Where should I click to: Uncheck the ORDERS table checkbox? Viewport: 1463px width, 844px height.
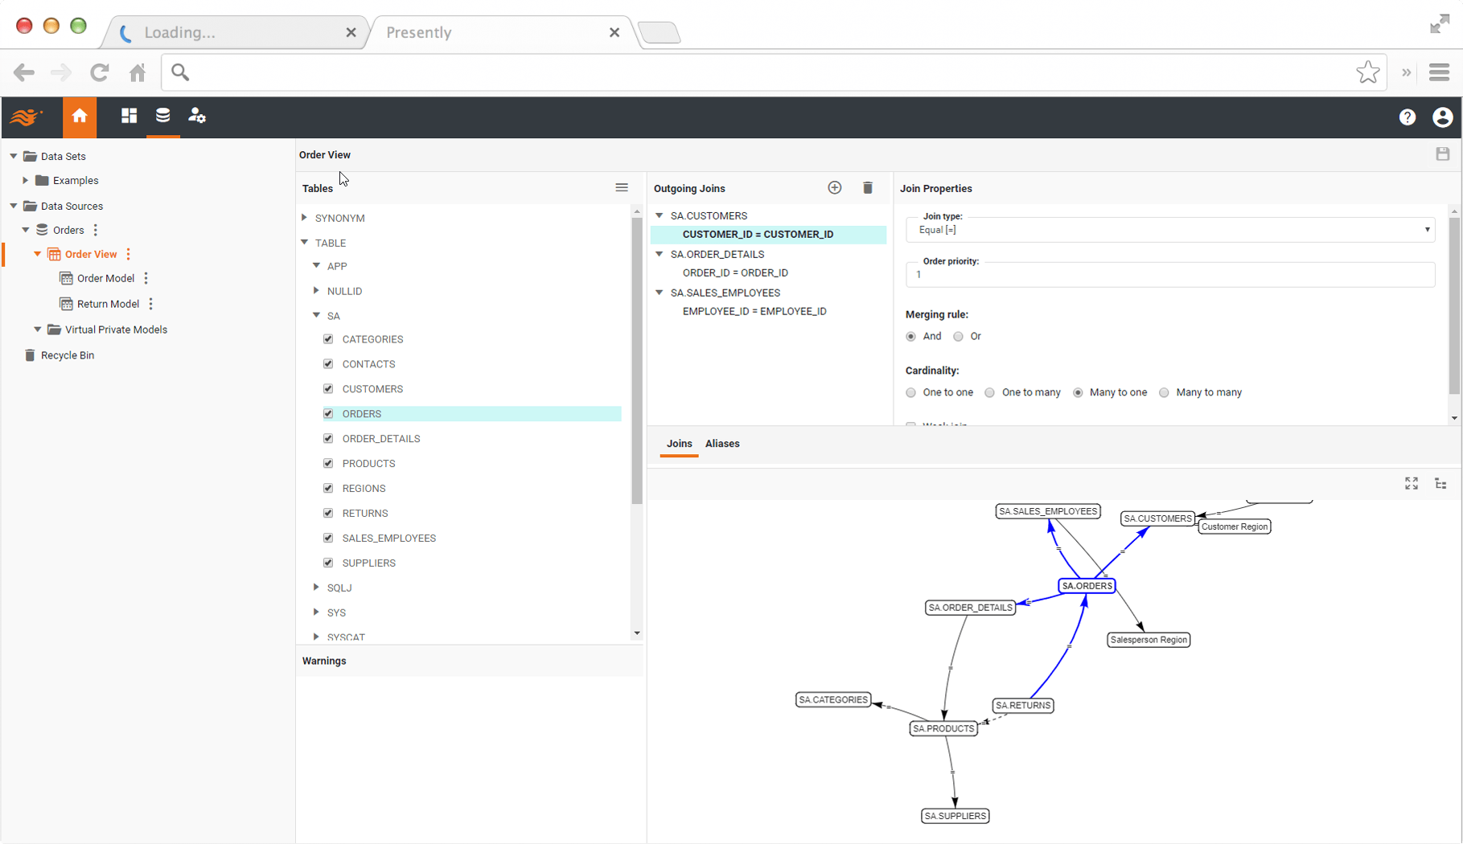328,414
